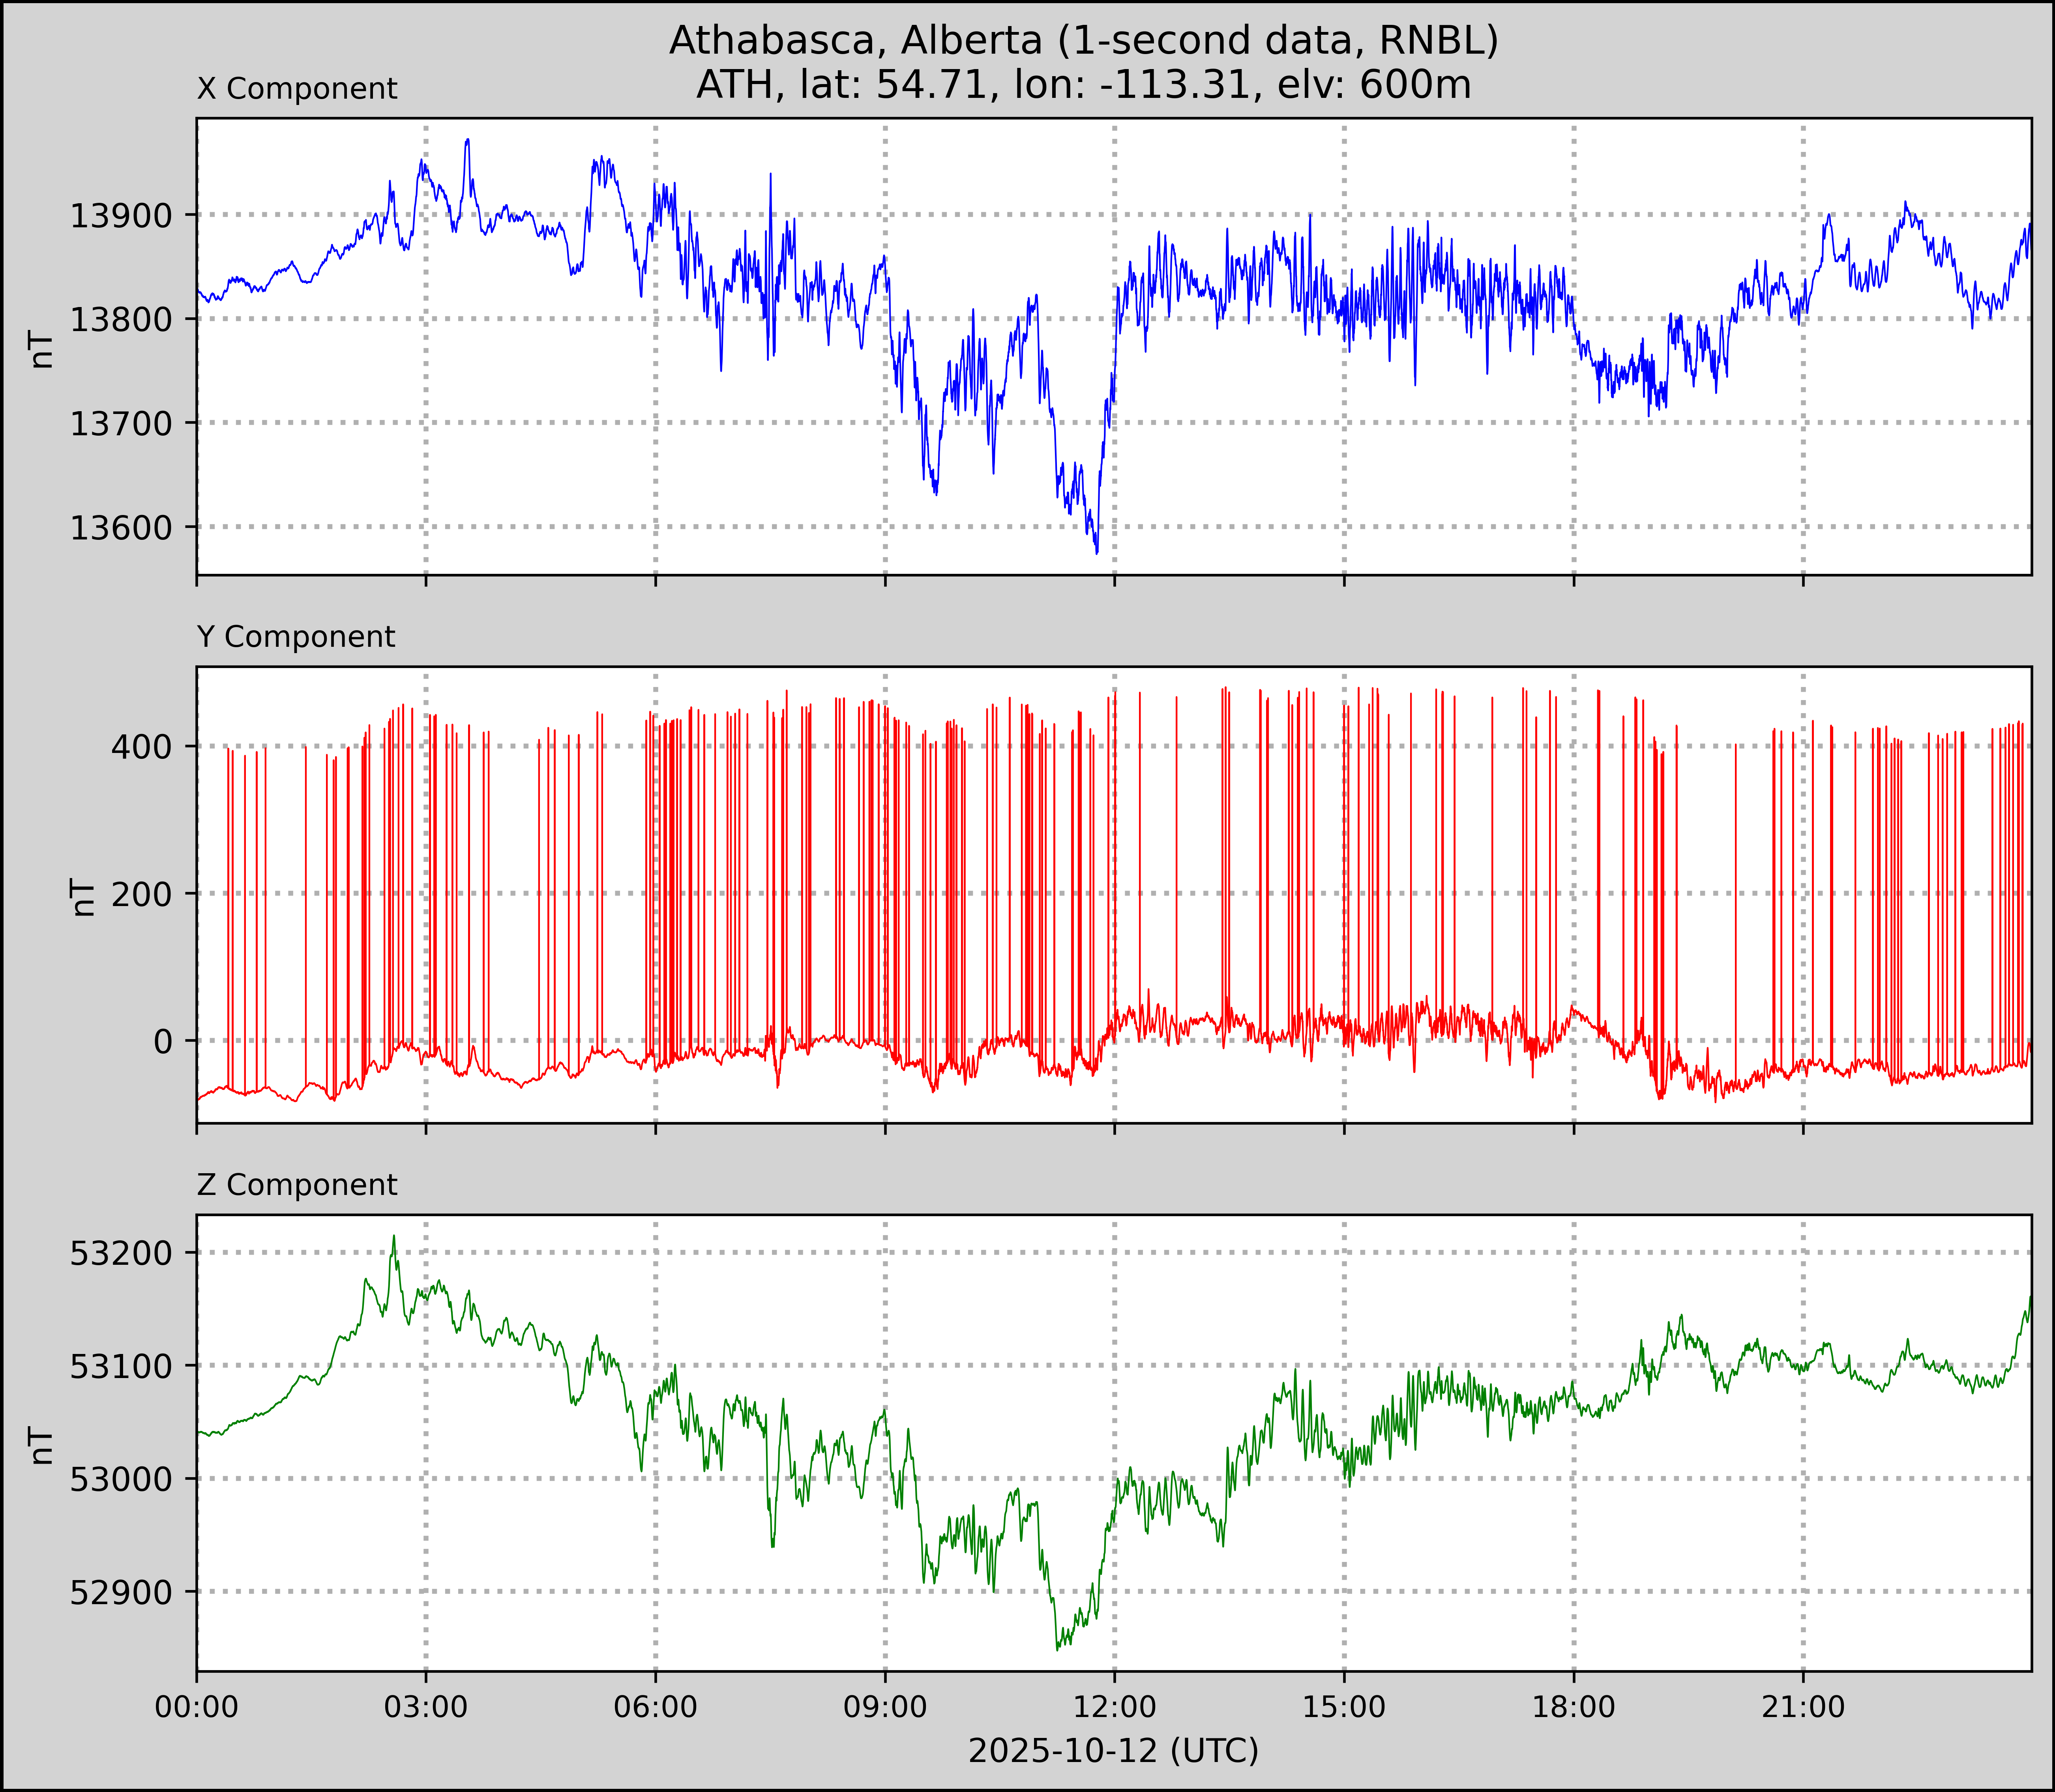Click the 400 tick on Y plot
The width and height of the screenshot is (2055, 1792).
(x=141, y=747)
